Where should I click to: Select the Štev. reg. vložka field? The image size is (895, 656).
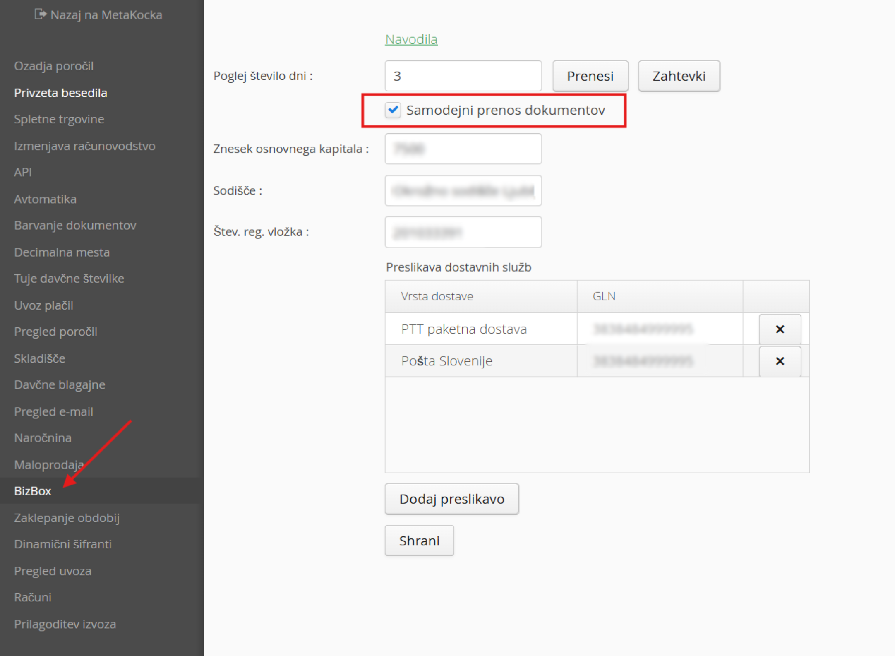(463, 232)
